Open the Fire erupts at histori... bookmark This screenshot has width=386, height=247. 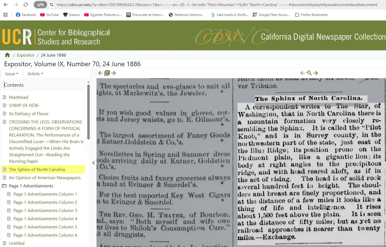pyautogui.click(x=145, y=15)
